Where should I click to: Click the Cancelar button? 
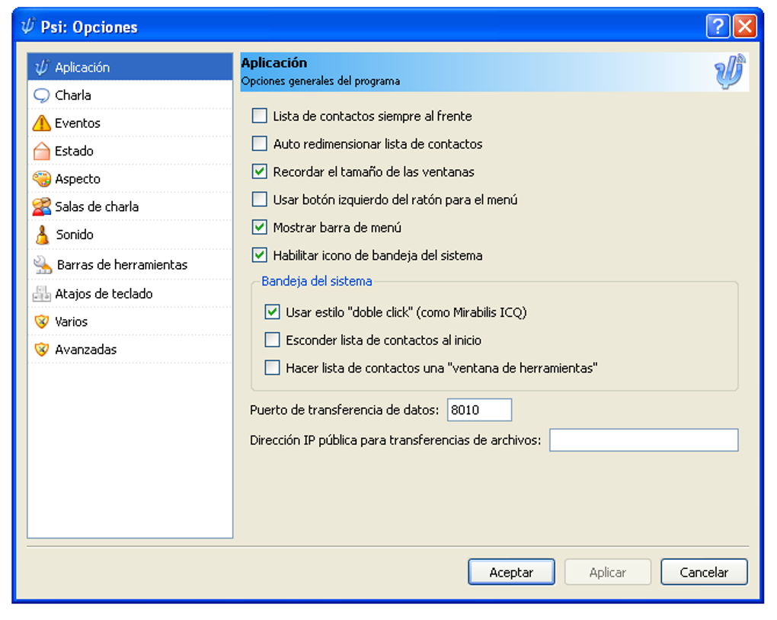(704, 572)
